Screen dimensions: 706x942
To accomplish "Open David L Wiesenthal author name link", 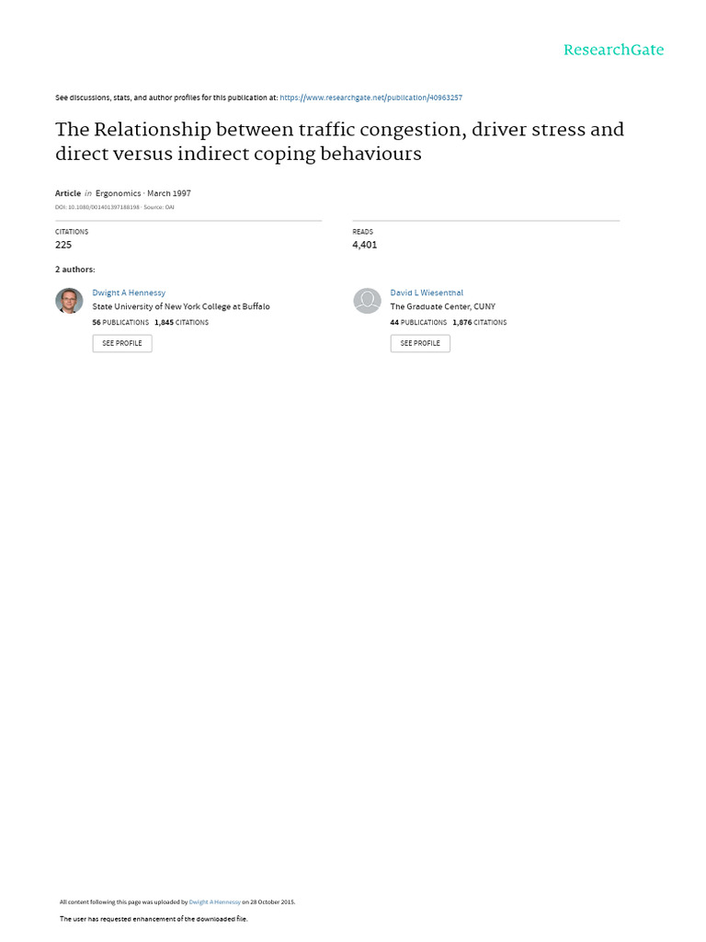I will pos(427,293).
